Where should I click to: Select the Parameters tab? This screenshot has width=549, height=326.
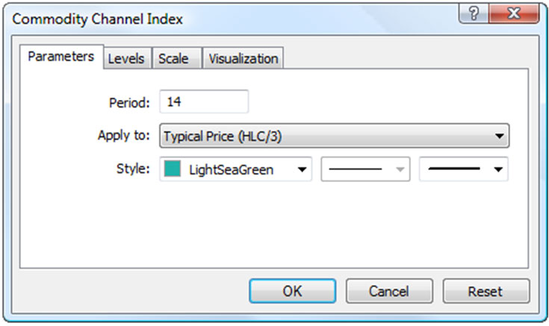pos(61,57)
